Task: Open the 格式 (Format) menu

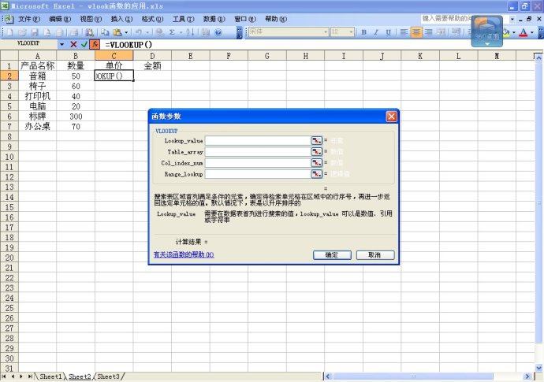Action: 152,19
